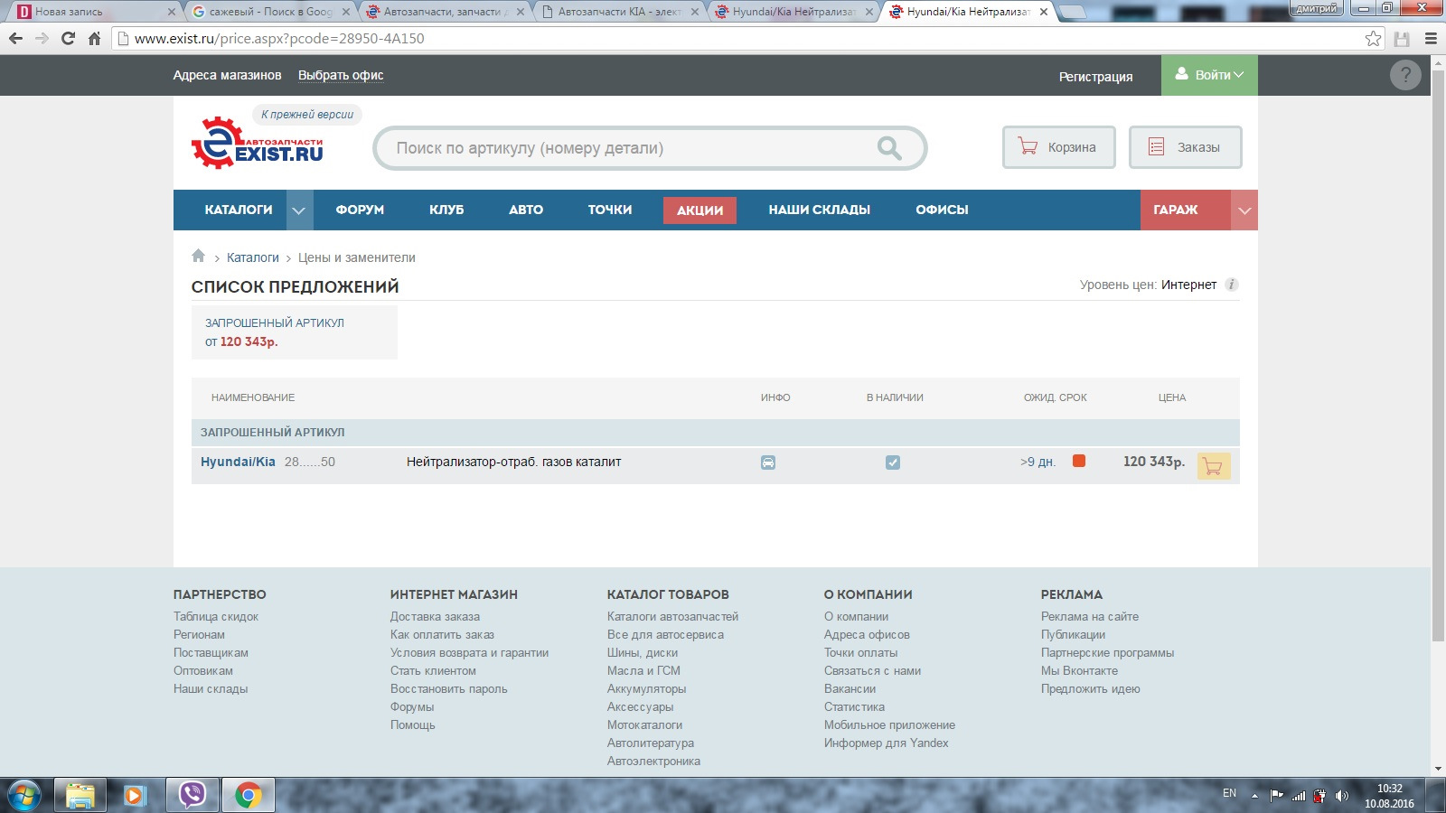
Task: Open the media player taskbar icon
Action: pos(136,796)
